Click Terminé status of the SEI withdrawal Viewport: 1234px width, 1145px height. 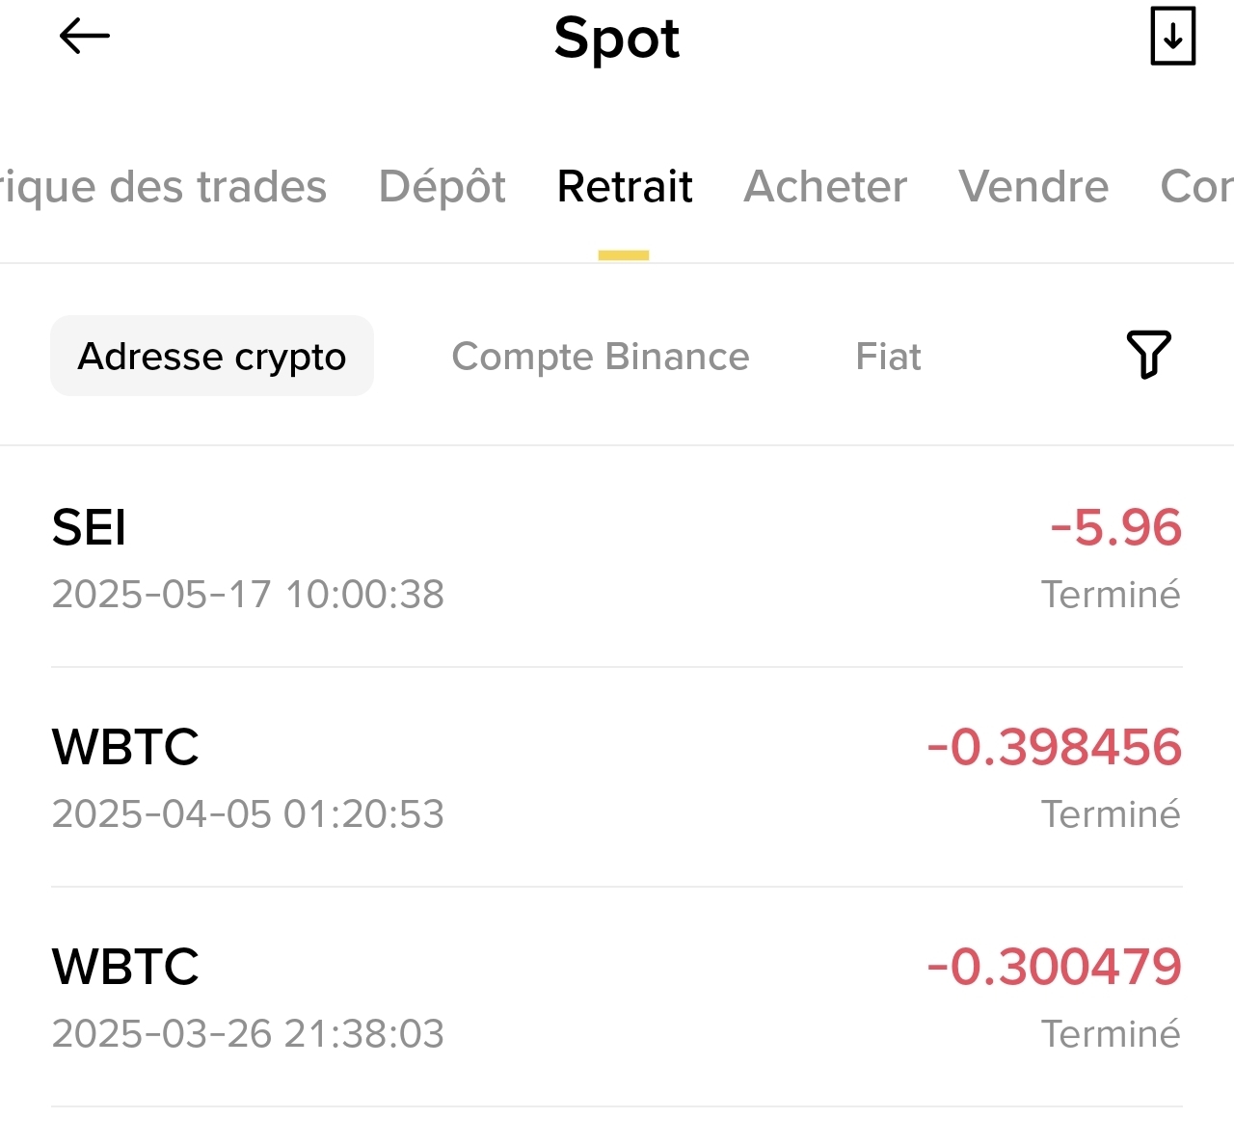pyautogui.click(x=1111, y=594)
